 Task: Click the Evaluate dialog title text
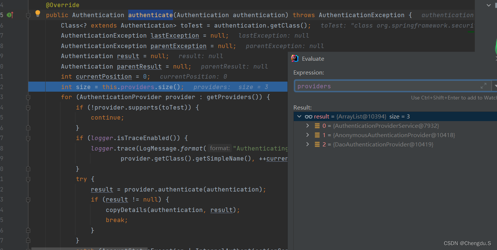click(313, 58)
